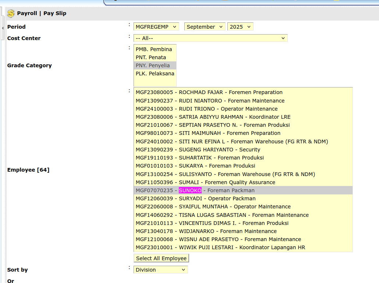Image resolution: width=379 pixels, height=283 pixels.
Task: Open the Sort by Division dropdown
Action: 160,270
